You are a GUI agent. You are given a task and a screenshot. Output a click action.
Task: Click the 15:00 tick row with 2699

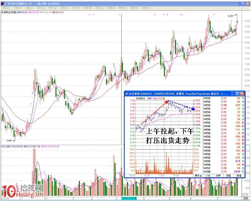click(x=224, y=172)
